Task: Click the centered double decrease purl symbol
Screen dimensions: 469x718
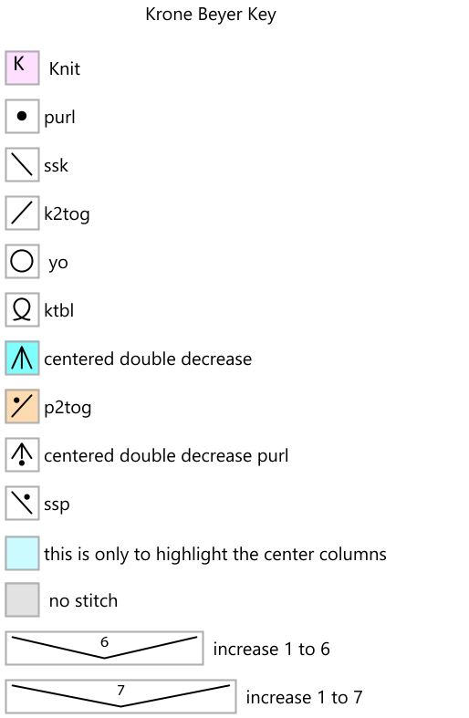Action: (x=22, y=454)
